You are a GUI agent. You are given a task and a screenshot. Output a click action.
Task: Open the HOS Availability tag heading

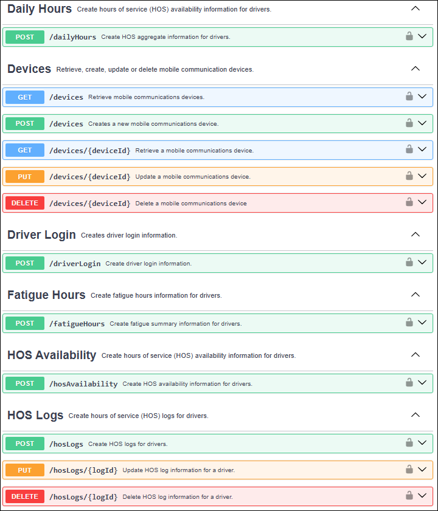pyautogui.click(x=52, y=355)
